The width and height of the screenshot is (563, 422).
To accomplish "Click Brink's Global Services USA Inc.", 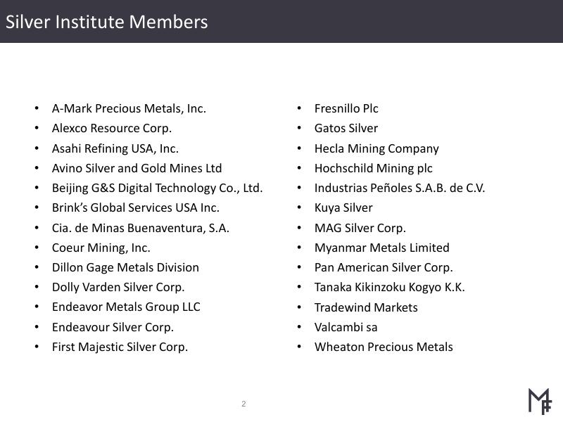I will pyautogui.click(x=136, y=207).
